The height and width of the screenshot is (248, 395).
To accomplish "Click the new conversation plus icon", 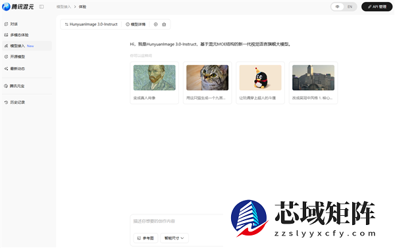I will [x=155, y=24].
